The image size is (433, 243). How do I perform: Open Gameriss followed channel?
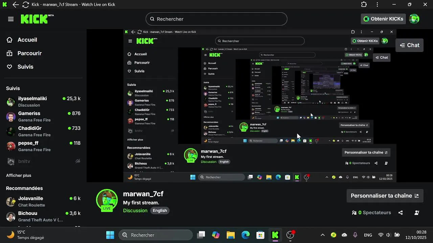click(x=43, y=116)
